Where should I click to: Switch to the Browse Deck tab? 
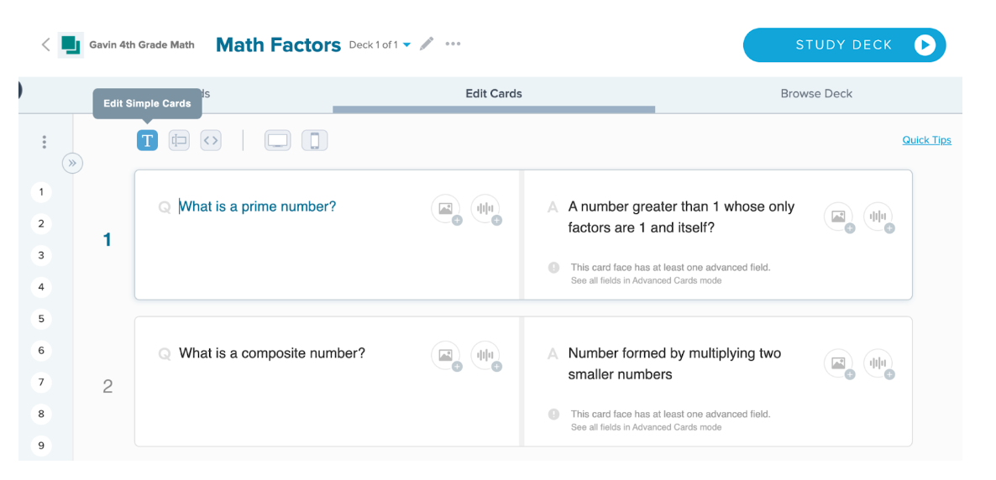816,93
